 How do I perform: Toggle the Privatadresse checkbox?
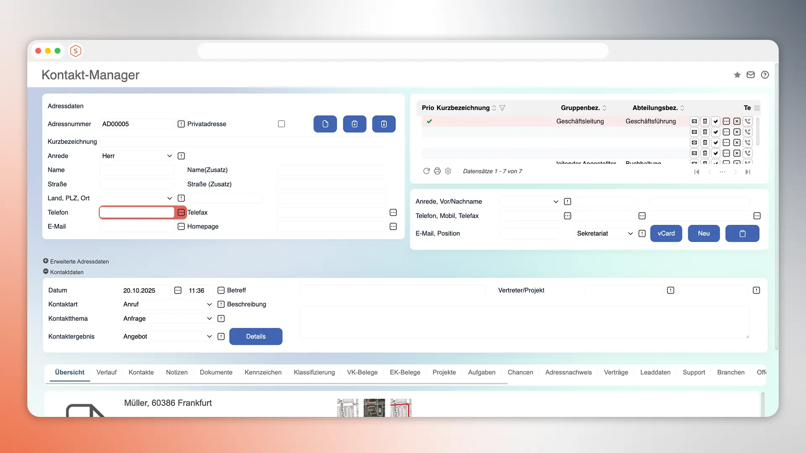(x=281, y=124)
